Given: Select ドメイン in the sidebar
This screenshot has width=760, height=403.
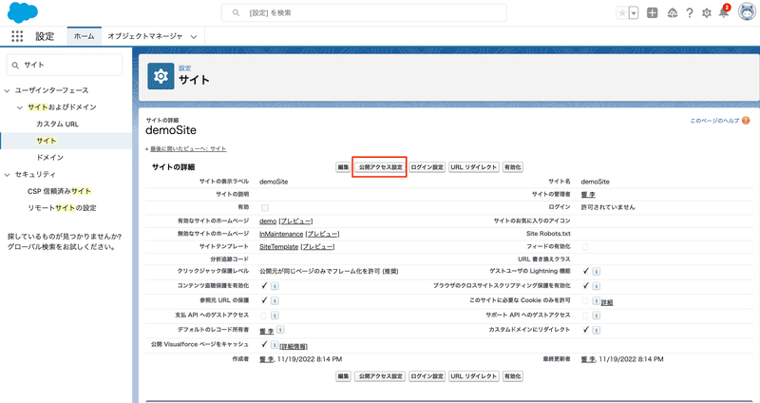Looking at the screenshot, I should pos(50,158).
